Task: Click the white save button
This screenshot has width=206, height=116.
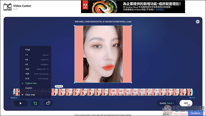Action: [x=186, y=103]
